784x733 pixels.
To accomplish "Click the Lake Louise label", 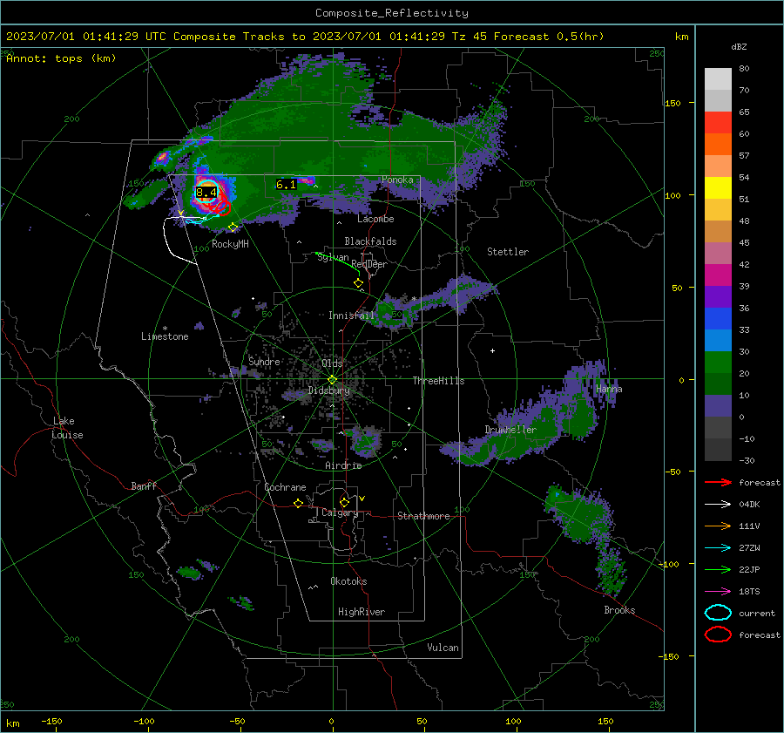I will click(68, 428).
